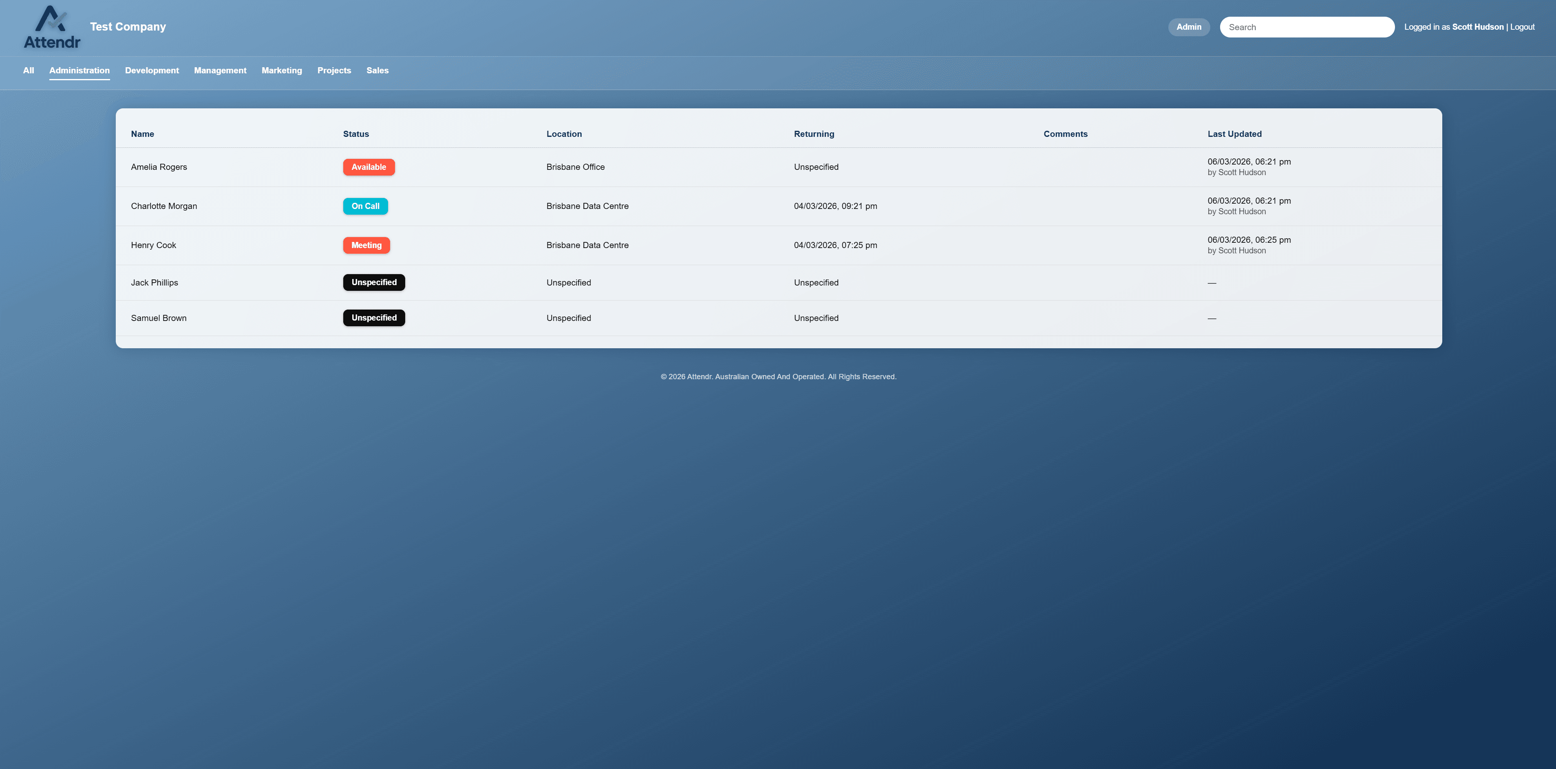1556x769 pixels.
Task: Click the Attendr logo
Action: [52, 26]
